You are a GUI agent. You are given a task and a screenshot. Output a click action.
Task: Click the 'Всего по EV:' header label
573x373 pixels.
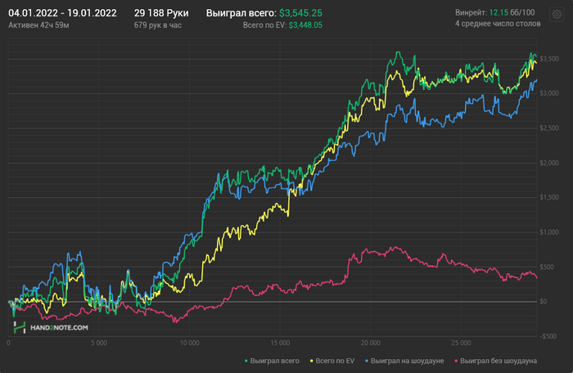[x=264, y=25]
